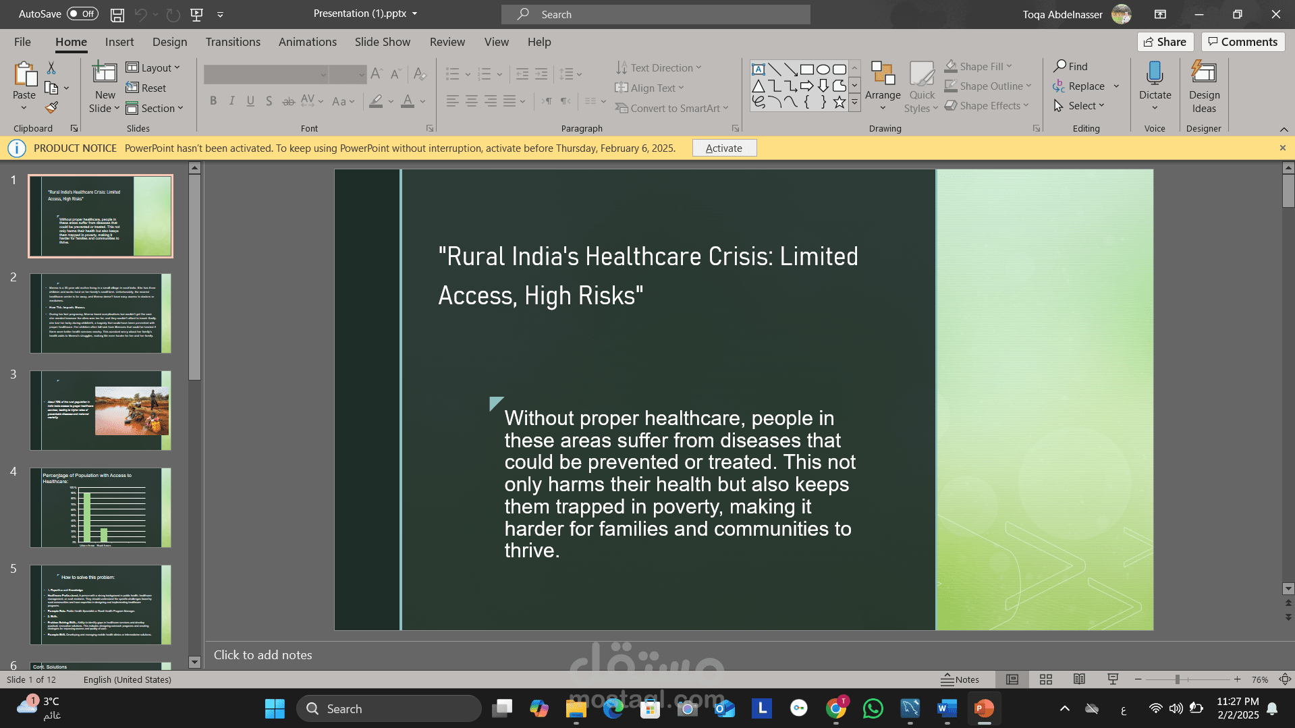The width and height of the screenshot is (1295, 728).
Task: Start presentation from beginning icon
Action: coord(197,14)
